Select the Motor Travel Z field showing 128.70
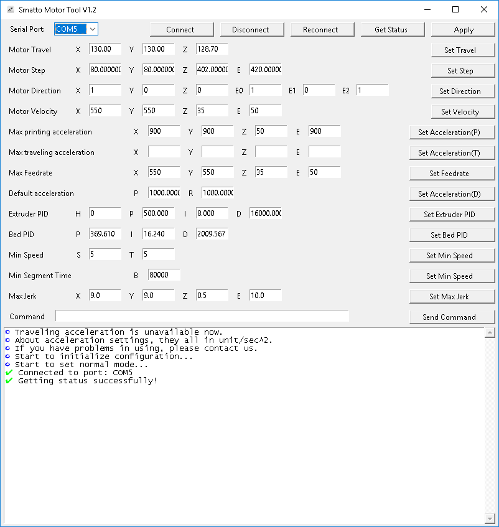The height and width of the screenshot is (527, 499). (212, 49)
